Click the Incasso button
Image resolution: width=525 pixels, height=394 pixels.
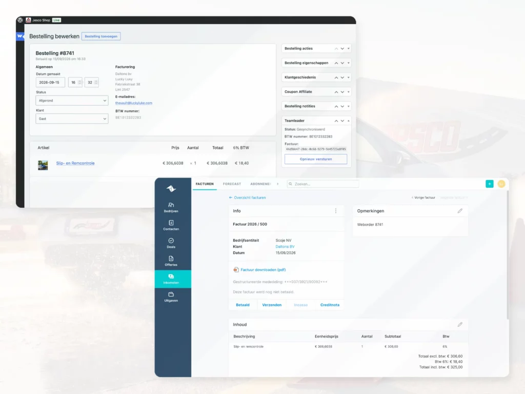click(300, 305)
